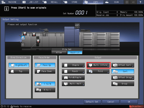Enable the Fold&Staple output mode
Image resolution: width=144 pixels, height=108 pixels.
pos(73,77)
